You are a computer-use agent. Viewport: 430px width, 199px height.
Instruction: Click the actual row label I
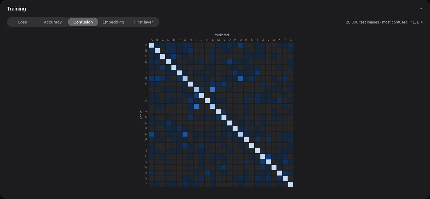point(146,90)
